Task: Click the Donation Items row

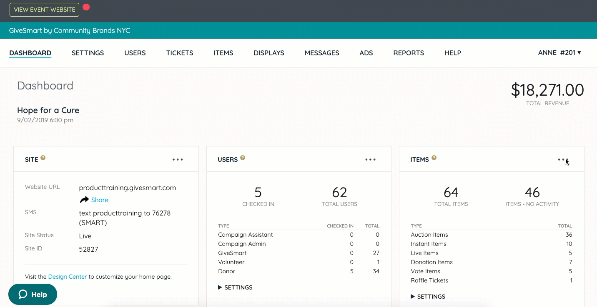Action: click(492, 262)
